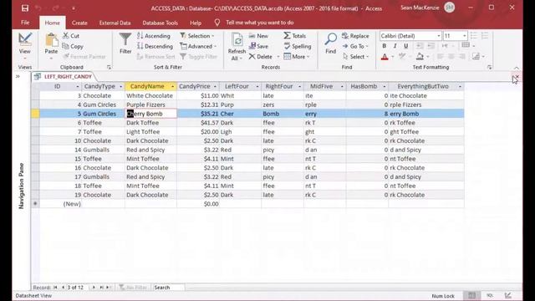Open CandyPrice column filter arrow
This screenshot has height=301, width=535.
[x=215, y=87]
